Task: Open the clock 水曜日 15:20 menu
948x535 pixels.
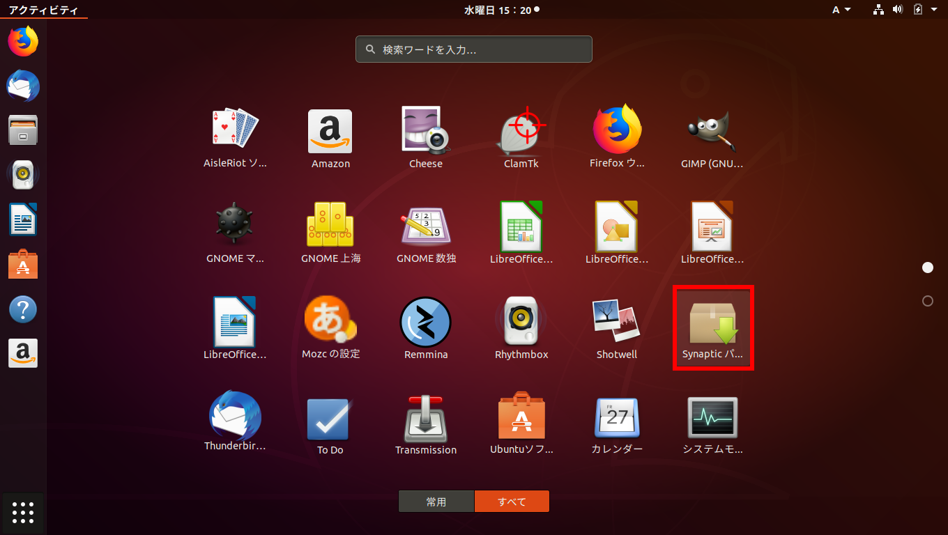Action: (501, 10)
